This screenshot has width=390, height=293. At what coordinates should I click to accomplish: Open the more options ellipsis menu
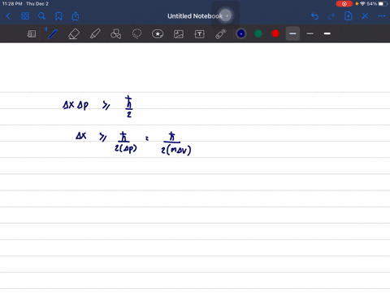click(x=382, y=16)
